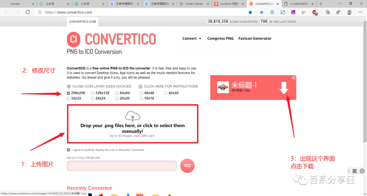
Task: Toggle the agree to publicly display checkbox
Action: [x=68, y=150]
